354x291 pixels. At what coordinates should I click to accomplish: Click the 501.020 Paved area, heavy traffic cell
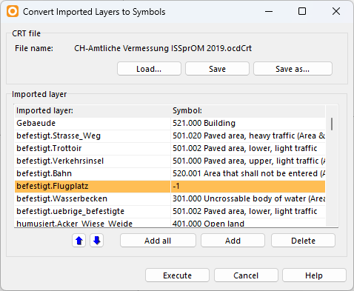pos(248,136)
